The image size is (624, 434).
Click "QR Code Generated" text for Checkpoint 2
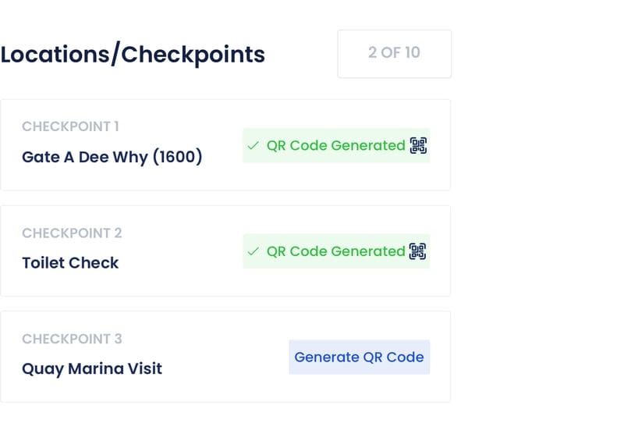pyautogui.click(x=335, y=251)
